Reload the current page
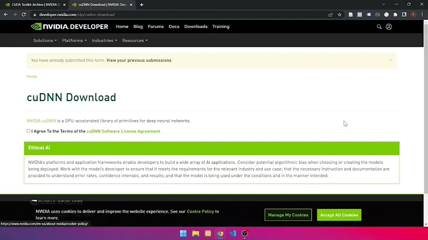The width and height of the screenshot is (428, 240). click(x=24, y=14)
